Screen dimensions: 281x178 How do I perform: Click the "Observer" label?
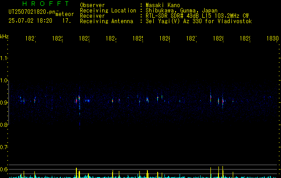[x=92, y=5]
